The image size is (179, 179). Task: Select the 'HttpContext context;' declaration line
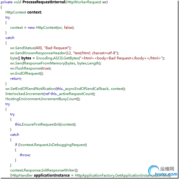click(x=24, y=12)
